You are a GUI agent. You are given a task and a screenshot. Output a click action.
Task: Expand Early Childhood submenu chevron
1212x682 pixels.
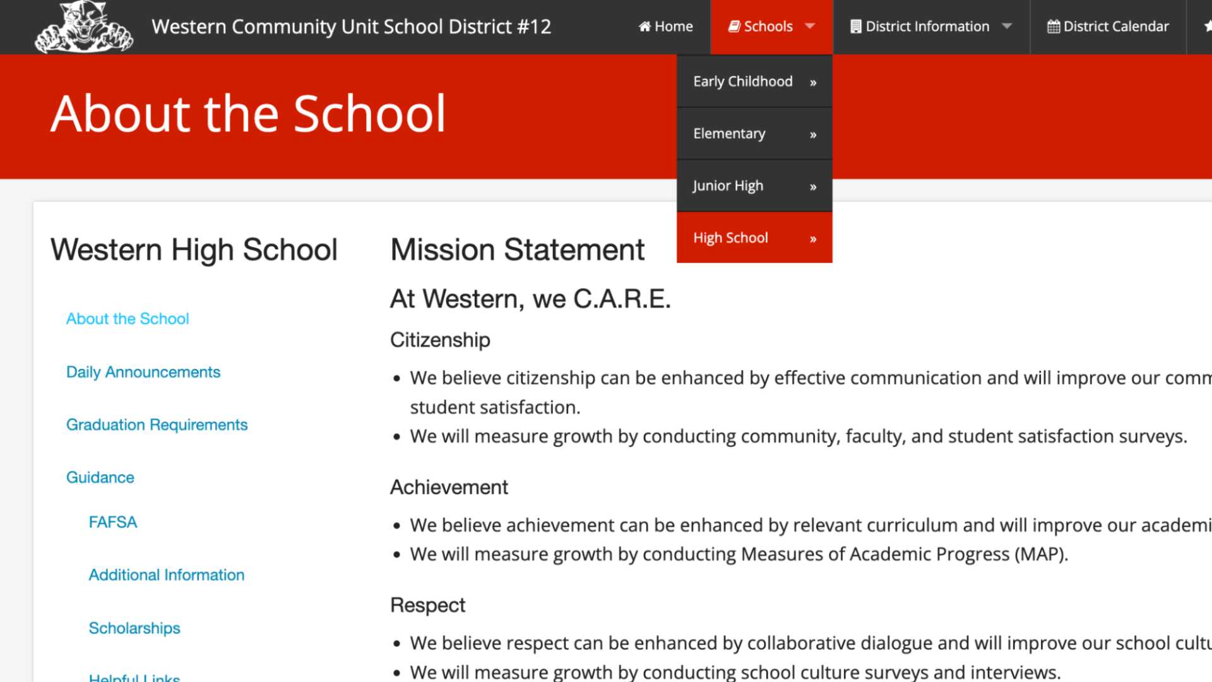[813, 83]
